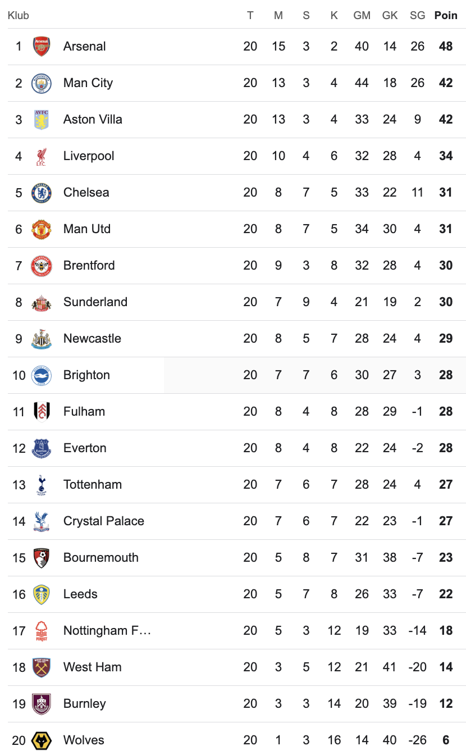
Task: Click the West Ham crest icon
Action: click(x=42, y=667)
